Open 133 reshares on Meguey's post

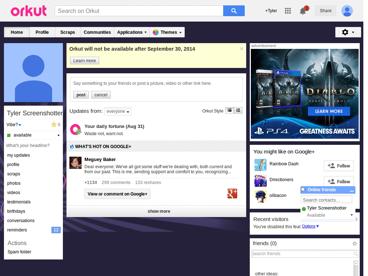pyautogui.click(x=148, y=183)
